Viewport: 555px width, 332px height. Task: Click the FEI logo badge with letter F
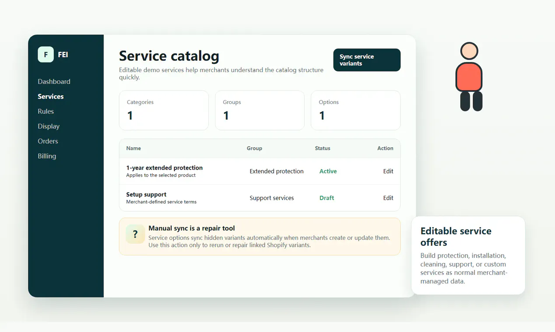[x=46, y=55]
